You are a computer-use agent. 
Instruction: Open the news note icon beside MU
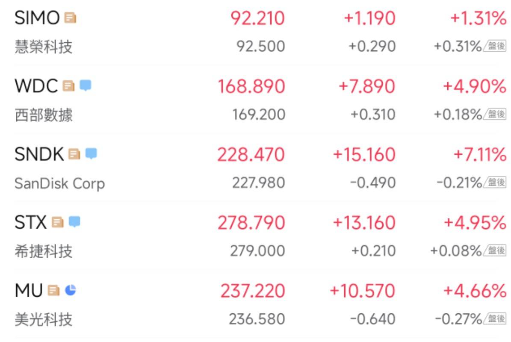(53, 291)
